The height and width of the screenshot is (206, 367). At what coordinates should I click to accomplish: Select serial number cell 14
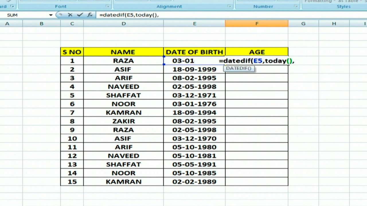coord(72,173)
